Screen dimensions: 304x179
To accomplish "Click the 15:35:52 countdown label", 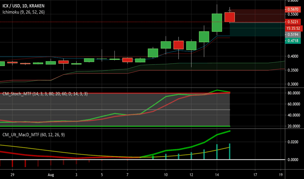I will (x=293, y=28).
